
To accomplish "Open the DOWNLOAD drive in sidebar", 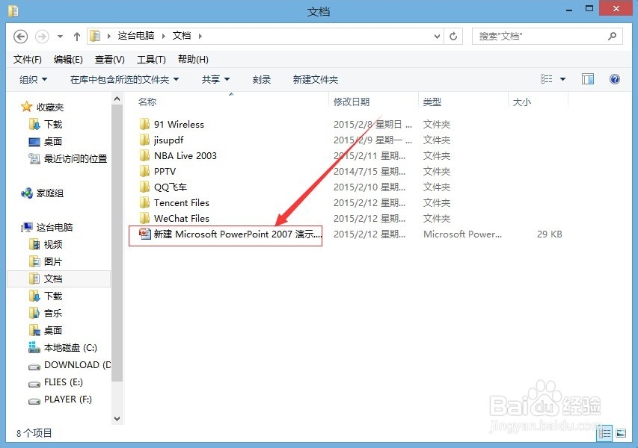I will [70, 364].
